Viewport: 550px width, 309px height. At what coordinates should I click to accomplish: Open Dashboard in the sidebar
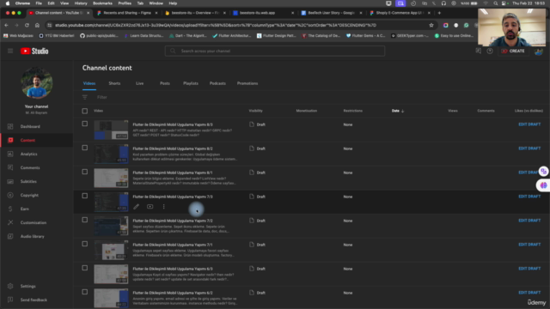coord(30,126)
